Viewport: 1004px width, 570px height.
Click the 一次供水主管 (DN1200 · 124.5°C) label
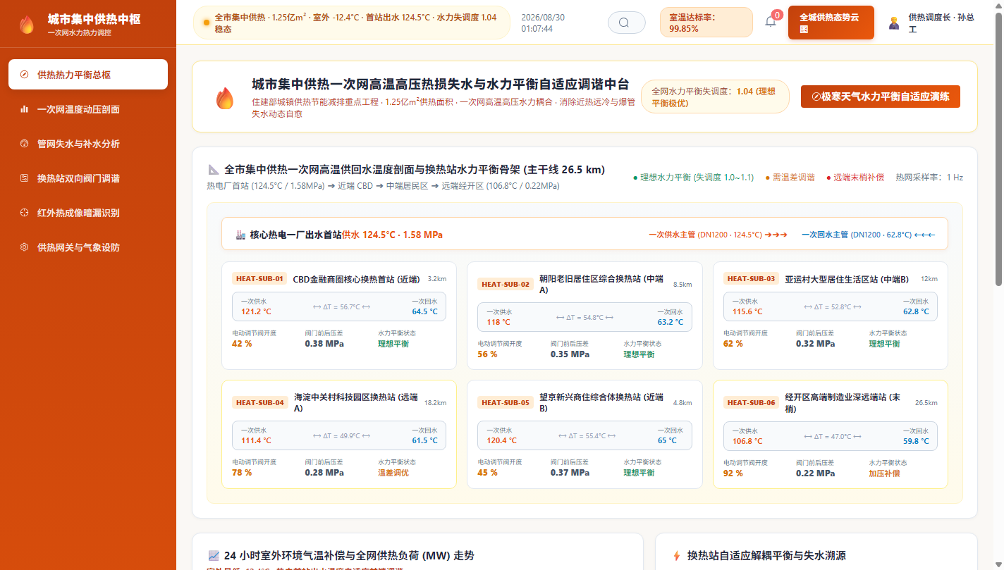(x=718, y=235)
